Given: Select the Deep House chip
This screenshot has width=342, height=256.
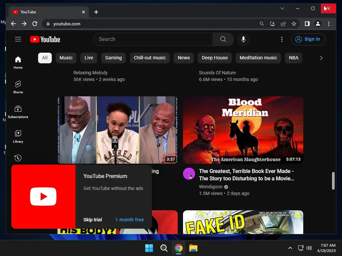Looking at the screenshot, I should point(215,58).
